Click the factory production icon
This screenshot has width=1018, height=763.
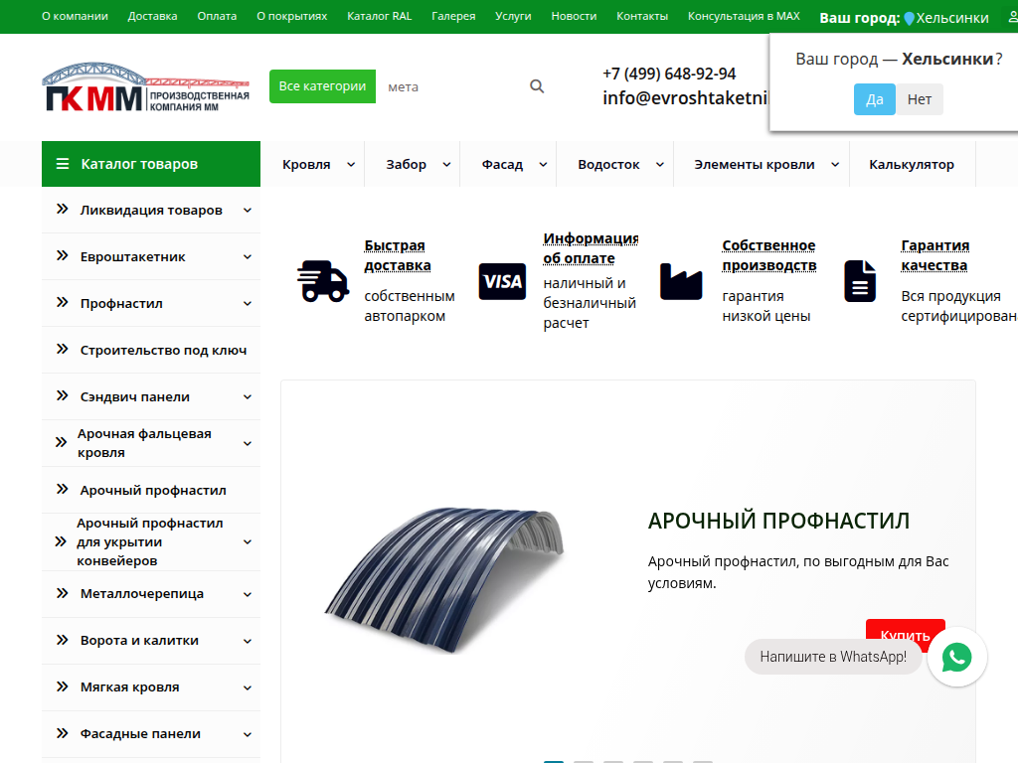click(x=681, y=281)
